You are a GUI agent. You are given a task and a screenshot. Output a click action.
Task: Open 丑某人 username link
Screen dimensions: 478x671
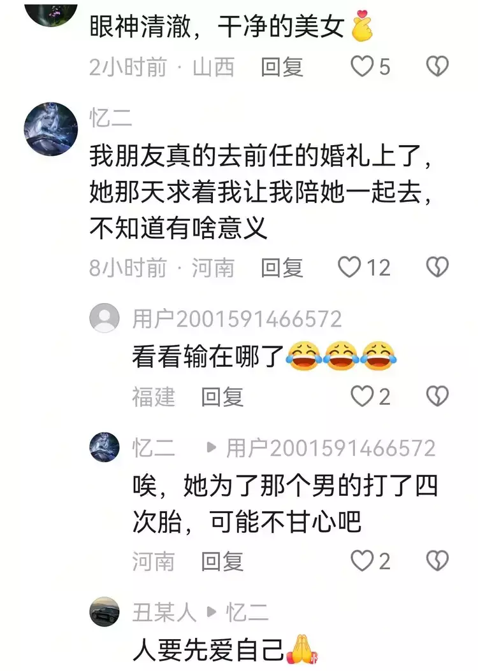coord(164,612)
